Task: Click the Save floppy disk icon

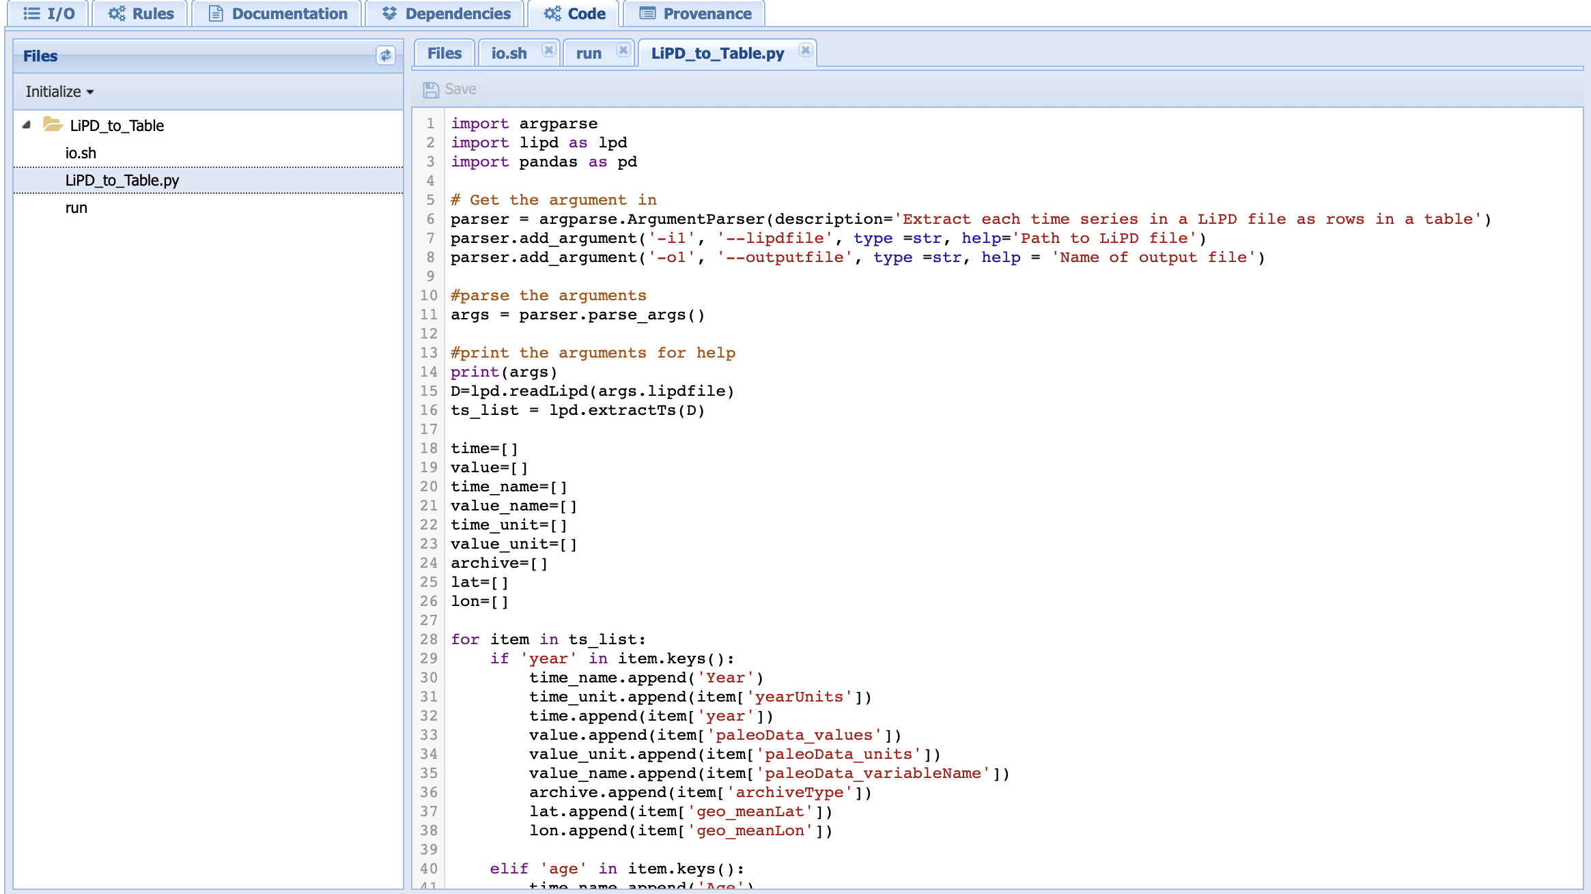Action: click(x=431, y=89)
